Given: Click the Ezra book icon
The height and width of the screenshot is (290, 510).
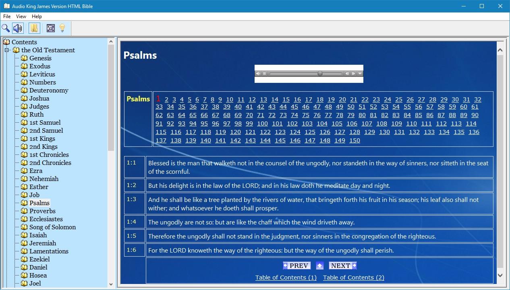Looking at the screenshot, I should [24, 171].
